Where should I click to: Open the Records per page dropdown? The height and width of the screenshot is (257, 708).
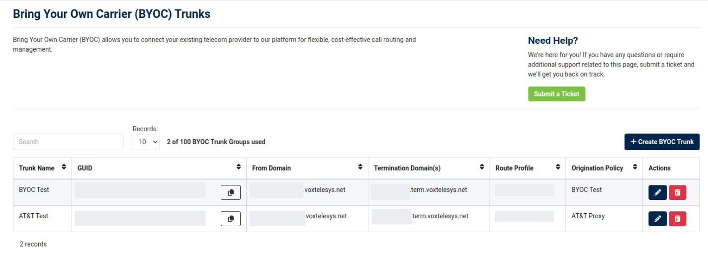click(145, 142)
